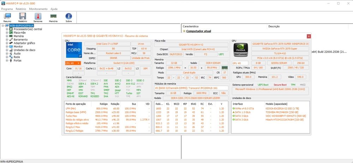Screen dimensions: 353x163
Task: Click the AVX-512 feature flag
Action: [130, 84]
